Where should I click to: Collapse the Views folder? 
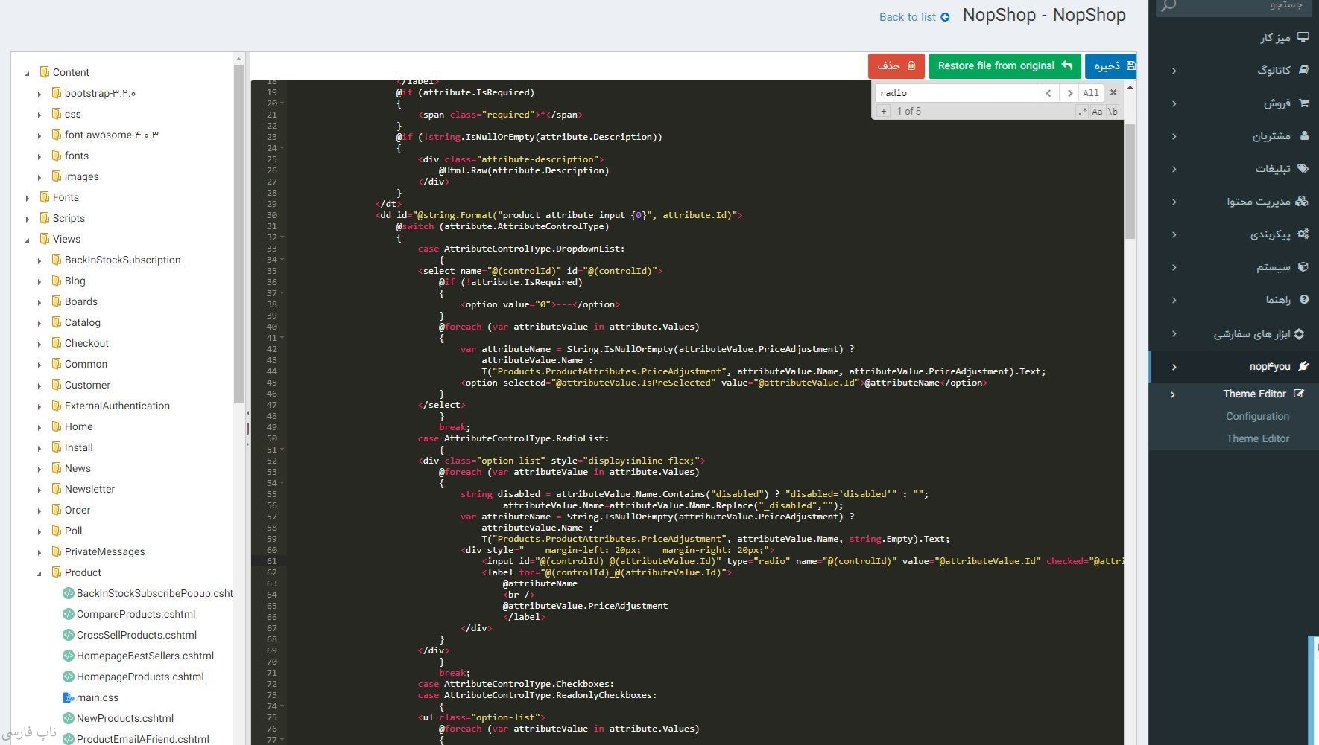coord(28,240)
